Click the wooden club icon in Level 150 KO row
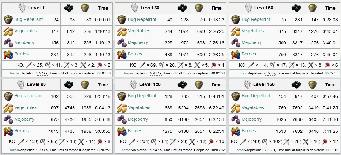This screenshot has height=155, width=341. [243, 142]
